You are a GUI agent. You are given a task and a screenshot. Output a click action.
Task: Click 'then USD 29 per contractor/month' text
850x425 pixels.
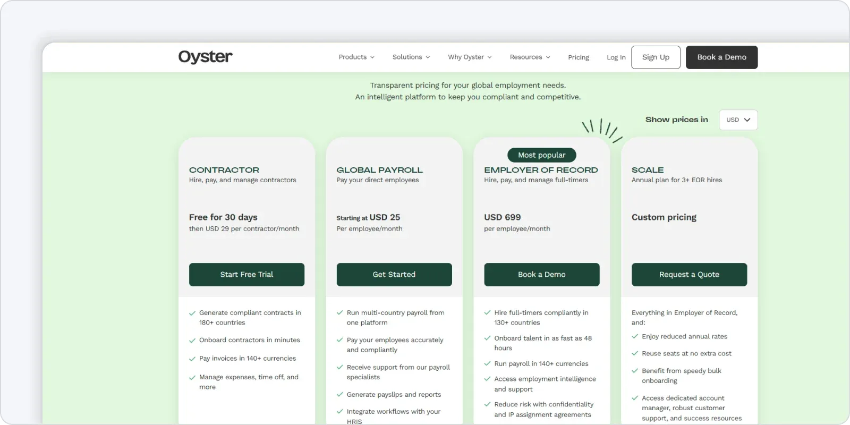pos(244,229)
